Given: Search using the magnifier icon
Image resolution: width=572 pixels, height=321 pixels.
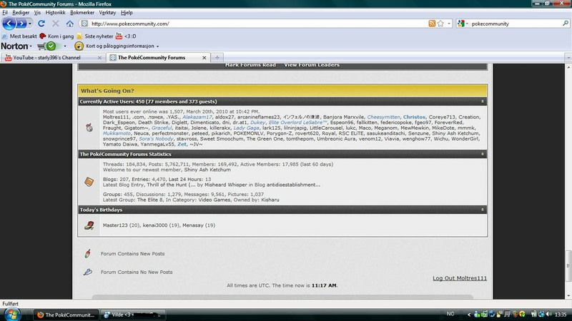Looking at the screenshot, I should point(566,24).
